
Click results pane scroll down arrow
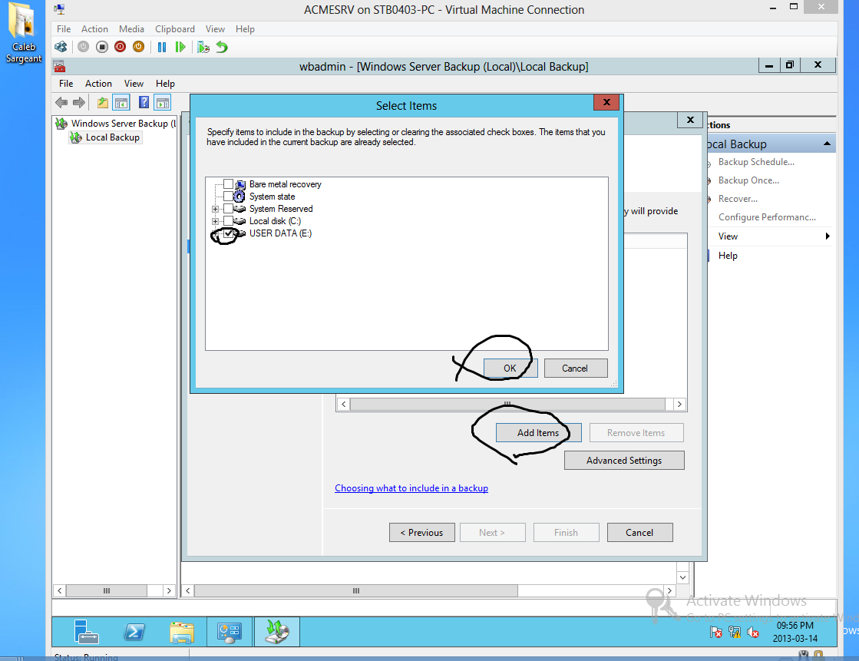tap(682, 577)
